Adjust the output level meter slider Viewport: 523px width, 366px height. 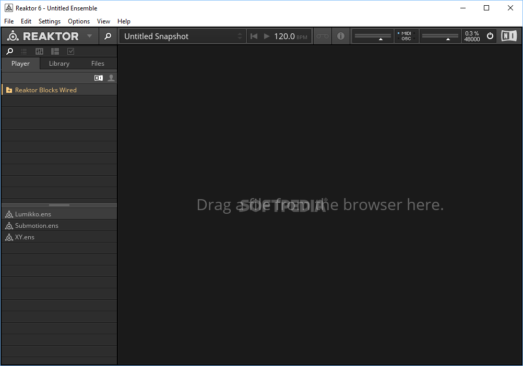[441, 36]
